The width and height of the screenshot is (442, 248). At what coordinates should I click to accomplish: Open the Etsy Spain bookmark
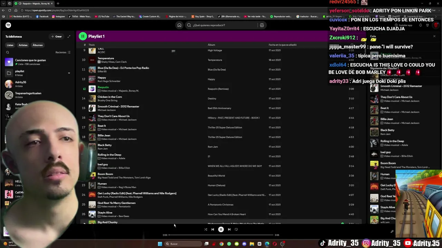(203, 17)
